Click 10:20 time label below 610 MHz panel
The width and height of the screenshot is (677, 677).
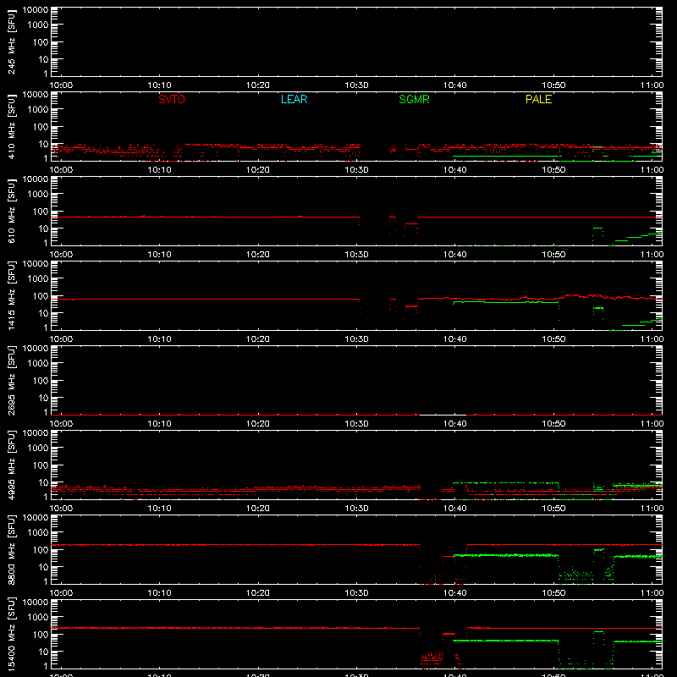click(258, 255)
